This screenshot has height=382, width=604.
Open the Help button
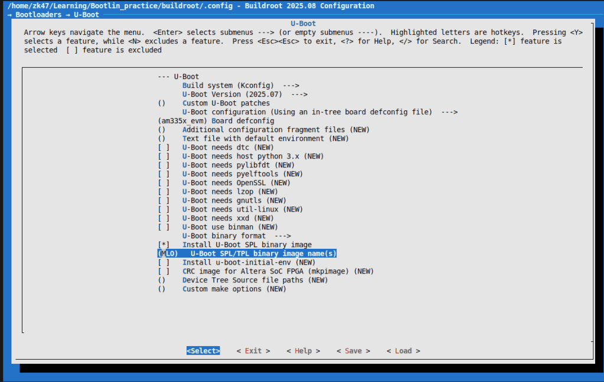coord(303,351)
